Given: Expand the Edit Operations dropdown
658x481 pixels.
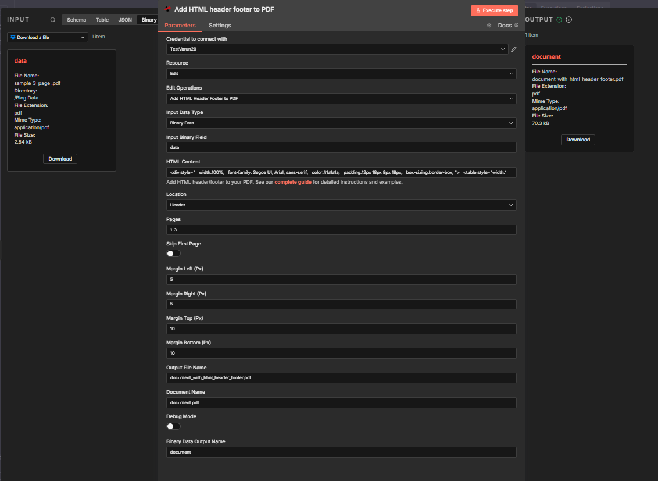Looking at the screenshot, I should pyautogui.click(x=341, y=98).
